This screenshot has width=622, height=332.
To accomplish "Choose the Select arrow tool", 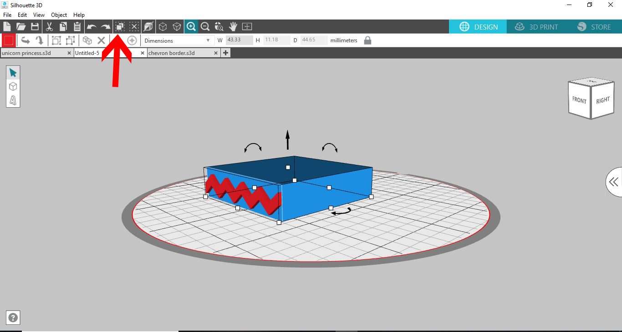I will pyautogui.click(x=13, y=73).
